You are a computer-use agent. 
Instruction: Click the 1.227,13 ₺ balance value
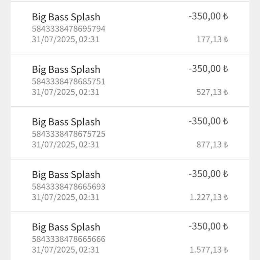[209, 197]
